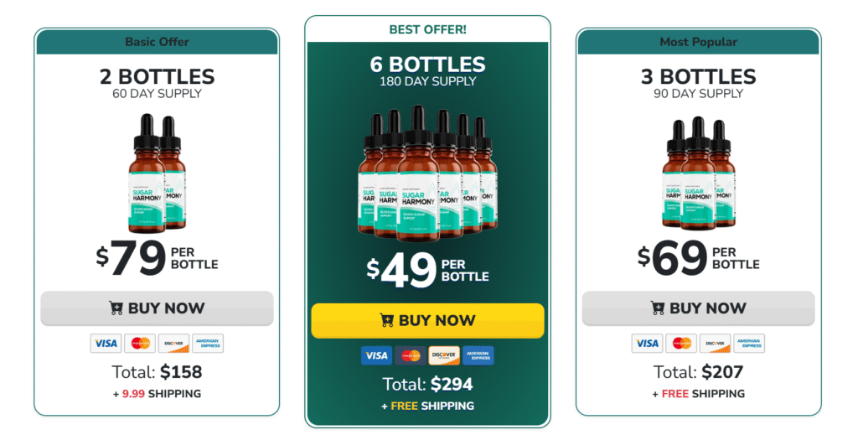Click the Best Offer! header label
Viewport: 858px width, 440px height.
427,29
